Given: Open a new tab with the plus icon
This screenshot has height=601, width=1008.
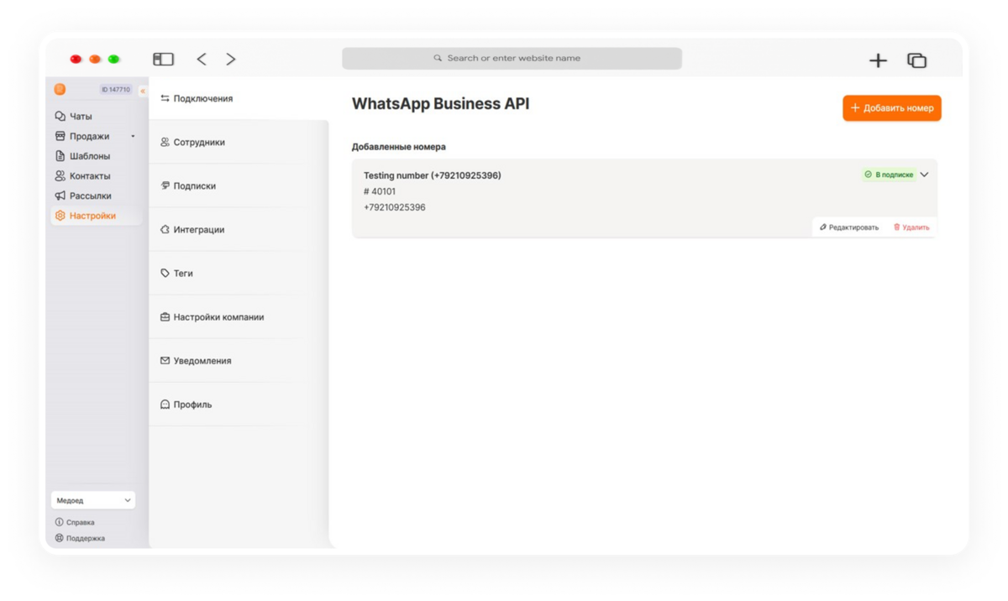Looking at the screenshot, I should pyautogui.click(x=878, y=60).
